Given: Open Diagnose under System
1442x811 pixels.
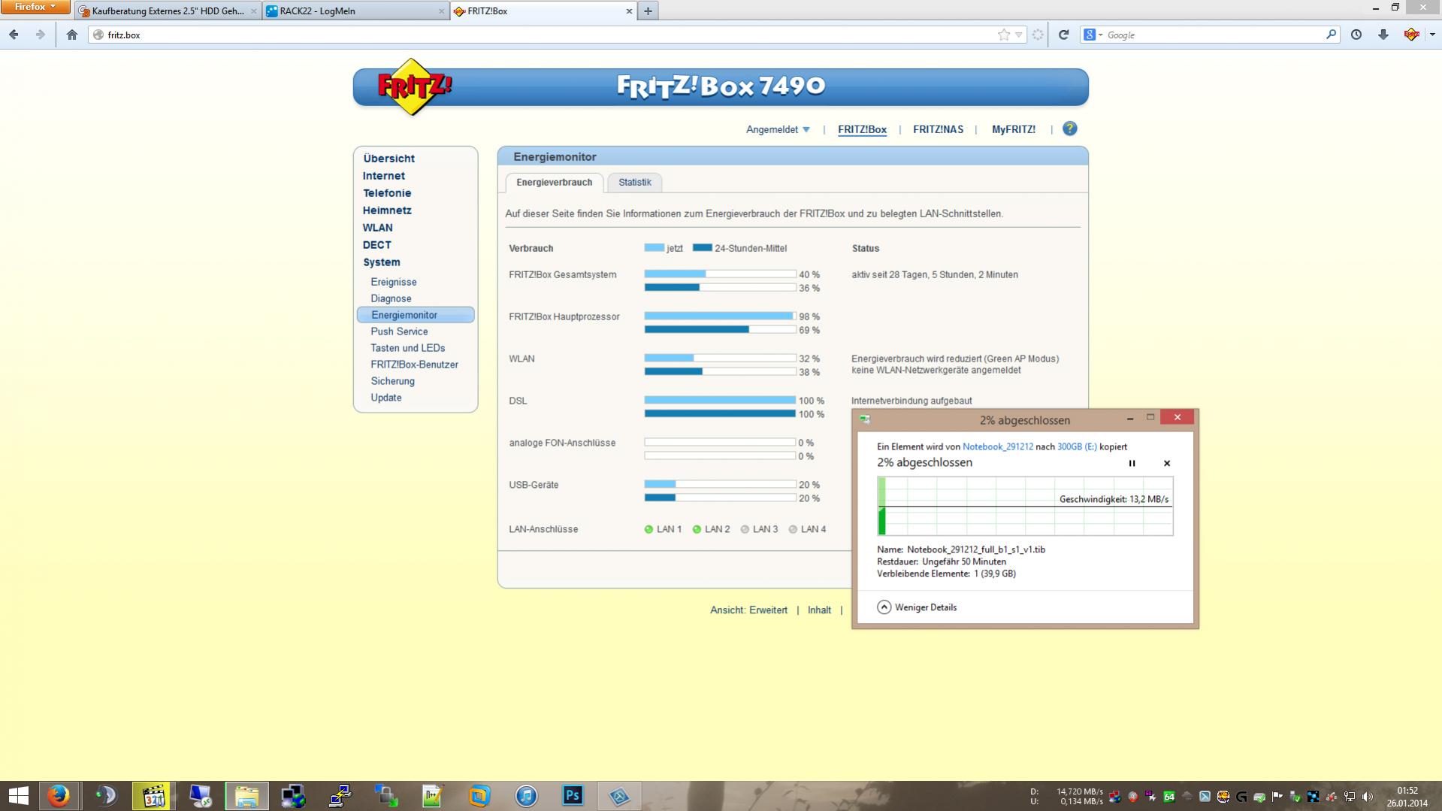Looking at the screenshot, I should tap(391, 298).
